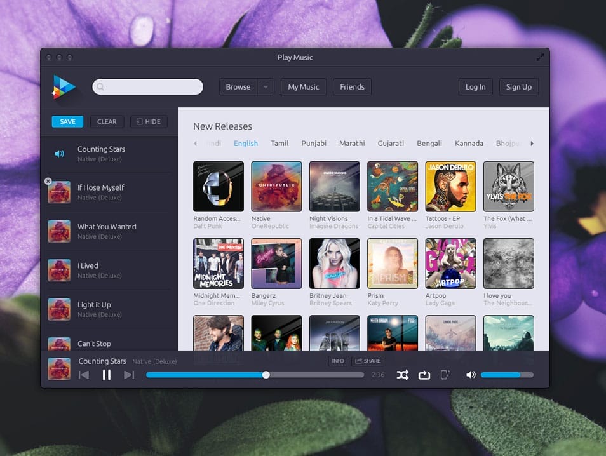Share the current track
Image resolution: width=606 pixels, height=456 pixels.
pos(367,360)
